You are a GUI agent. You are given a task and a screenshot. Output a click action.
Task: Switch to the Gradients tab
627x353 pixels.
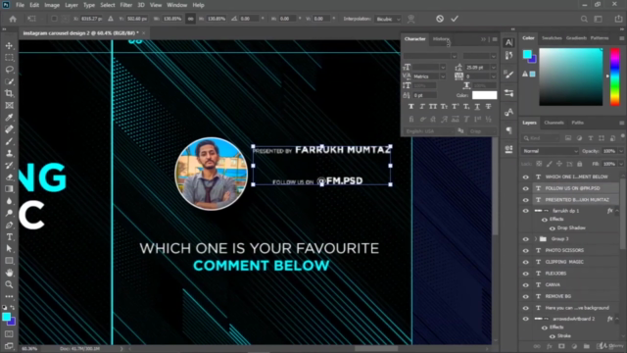[x=576, y=38]
